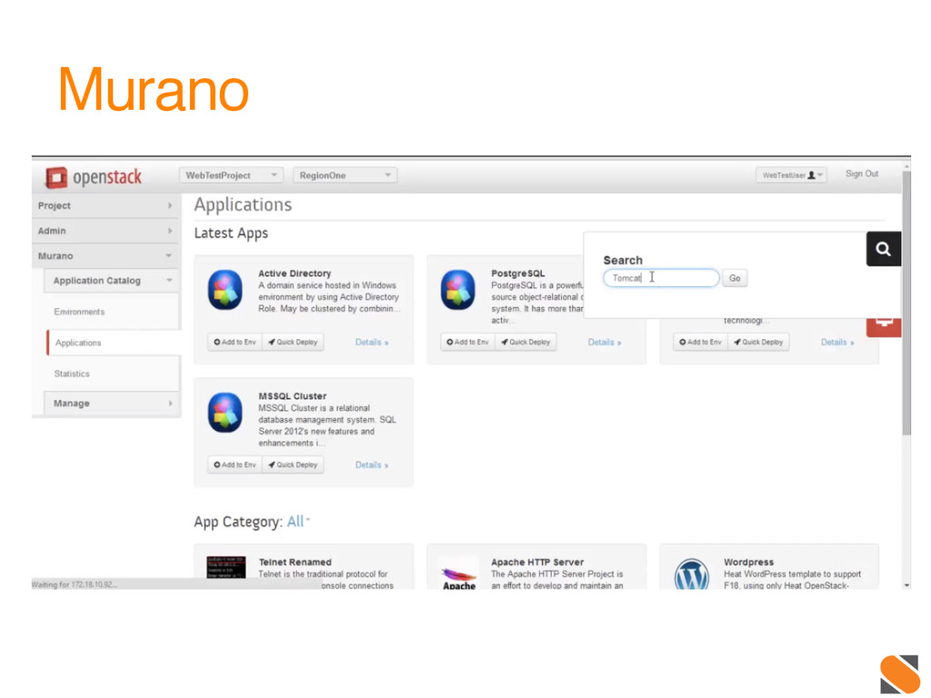
Task: Click Add to Env under the Search panel
Action: click(701, 342)
